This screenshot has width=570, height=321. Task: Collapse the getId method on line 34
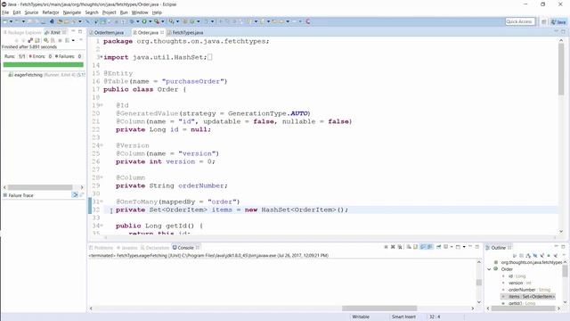pyautogui.click(x=102, y=226)
